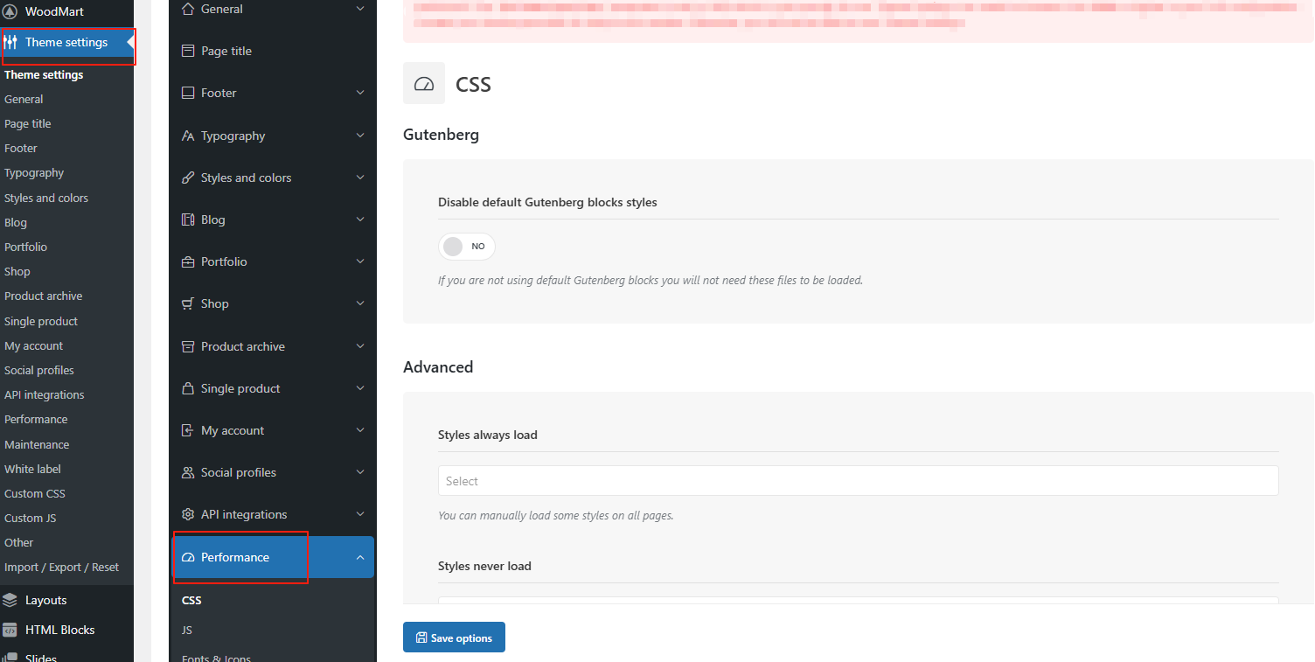Open the Styles always load select field
The height and width of the screenshot is (662, 1315).
pyautogui.click(x=858, y=481)
